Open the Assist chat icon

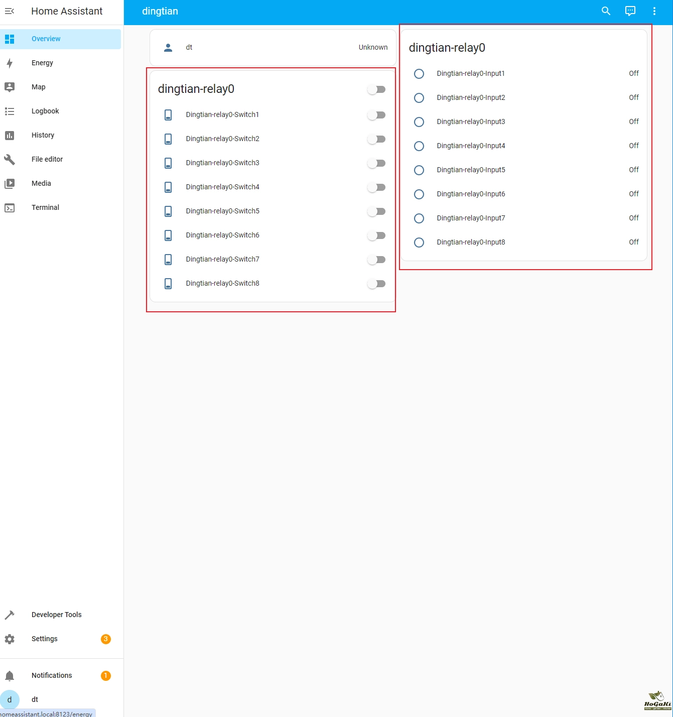[630, 11]
